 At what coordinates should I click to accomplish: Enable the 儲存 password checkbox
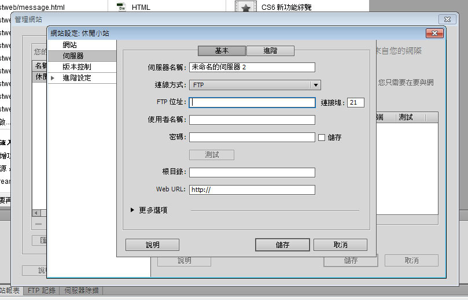point(322,138)
